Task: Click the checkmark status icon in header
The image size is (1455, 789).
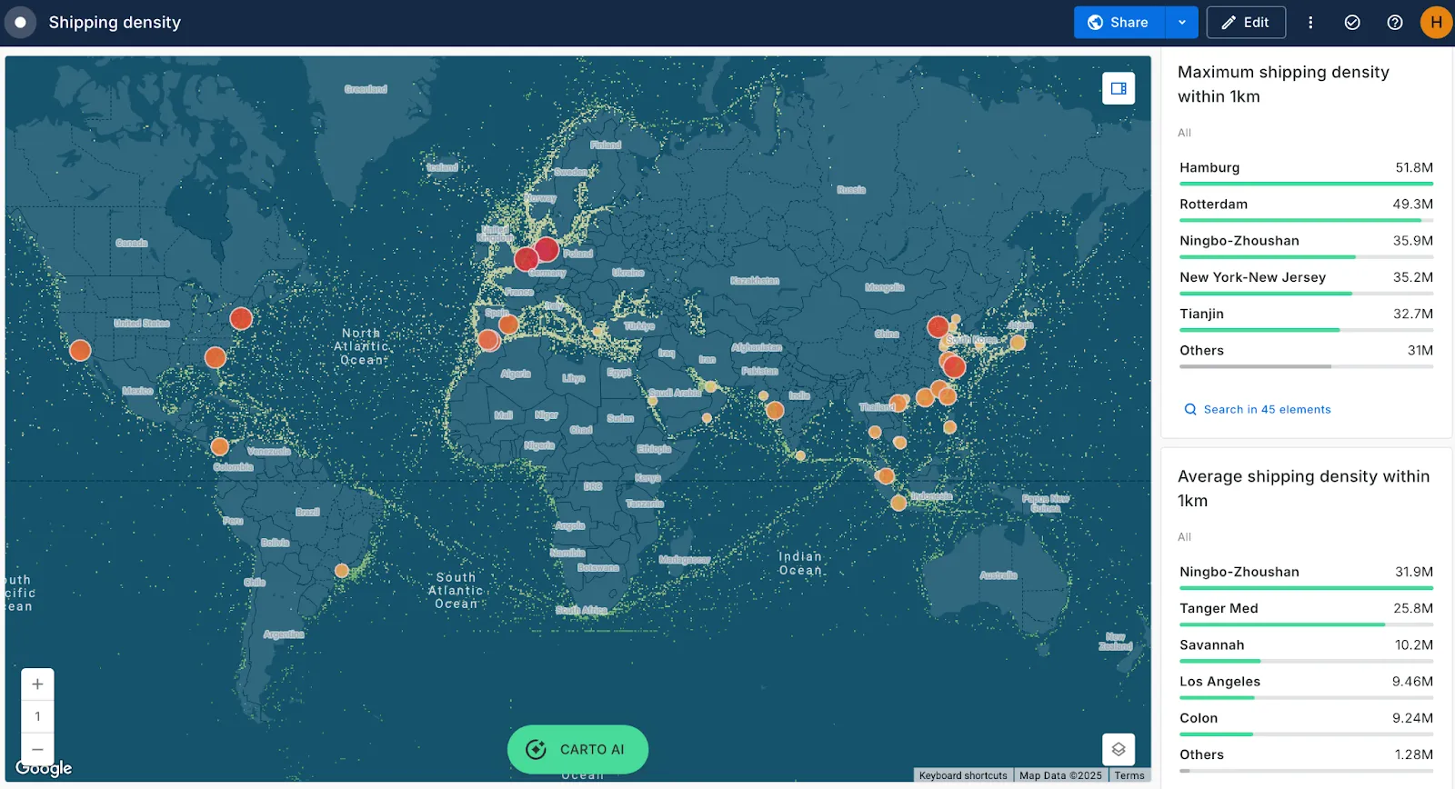Action: click(x=1352, y=23)
